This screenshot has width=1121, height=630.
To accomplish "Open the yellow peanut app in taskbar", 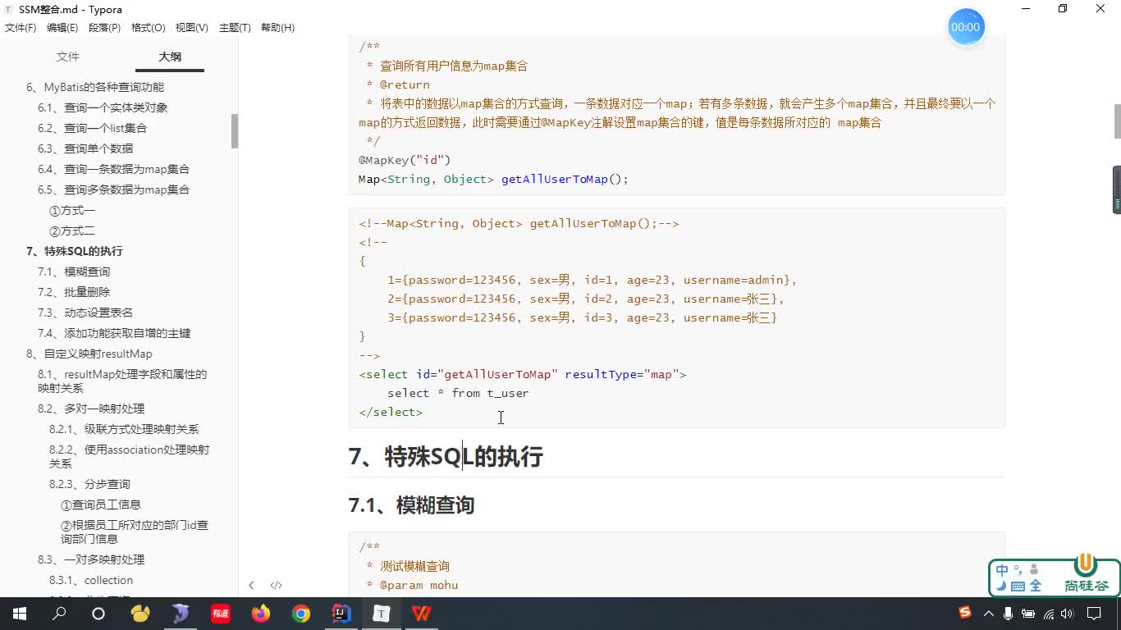I will pyautogui.click(x=140, y=614).
